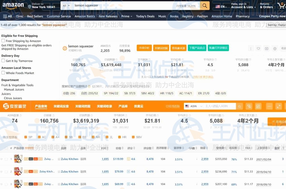
Task: Click the Amazon search magnifier button
Action: coord(205,6)
